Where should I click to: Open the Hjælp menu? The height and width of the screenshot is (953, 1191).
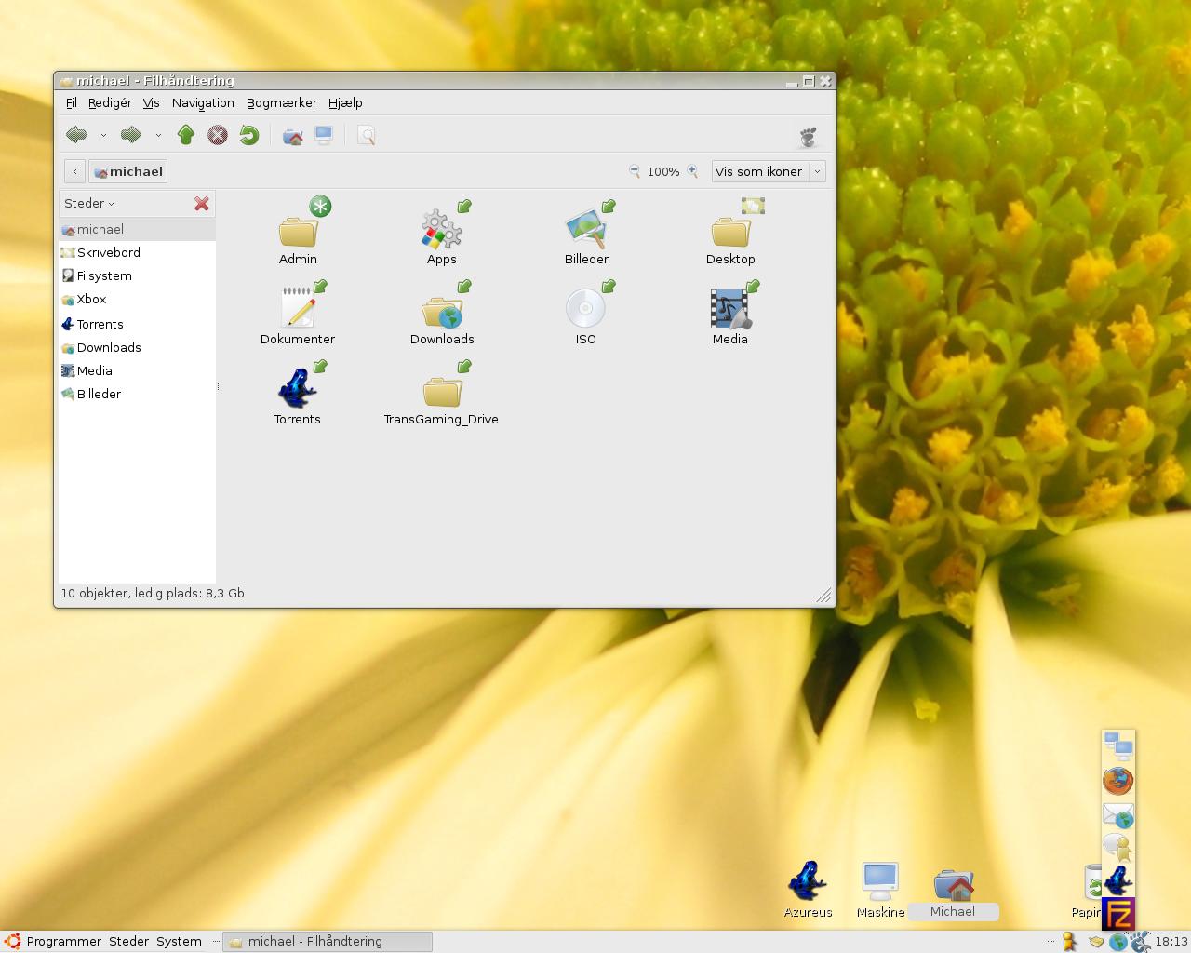pos(345,103)
